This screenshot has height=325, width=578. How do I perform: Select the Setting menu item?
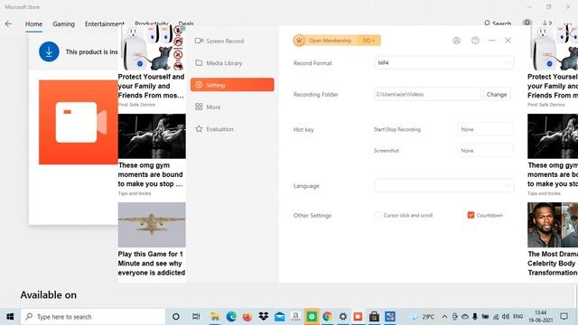(232, 85)
